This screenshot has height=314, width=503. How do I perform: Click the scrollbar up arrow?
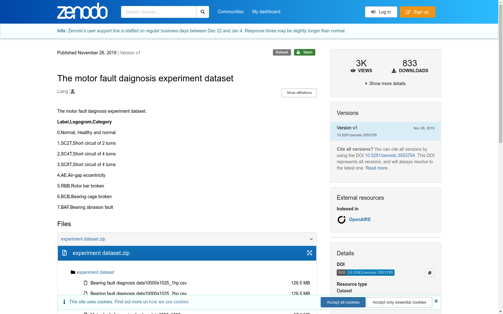pyautogui.click(x=500, y=2)
